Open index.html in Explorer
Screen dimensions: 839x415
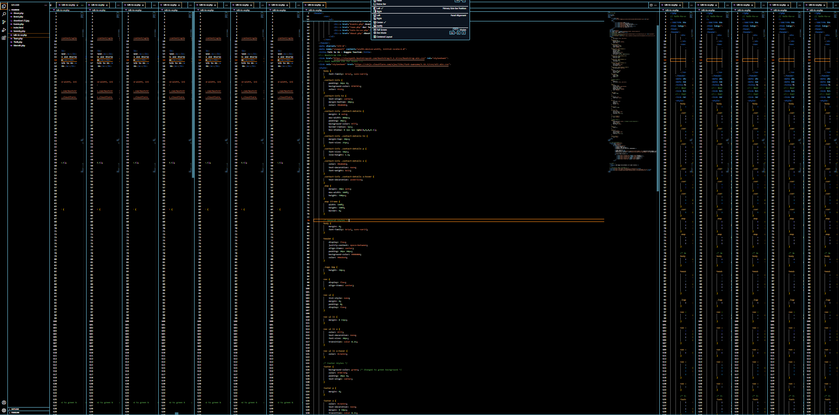pos(18,28)
